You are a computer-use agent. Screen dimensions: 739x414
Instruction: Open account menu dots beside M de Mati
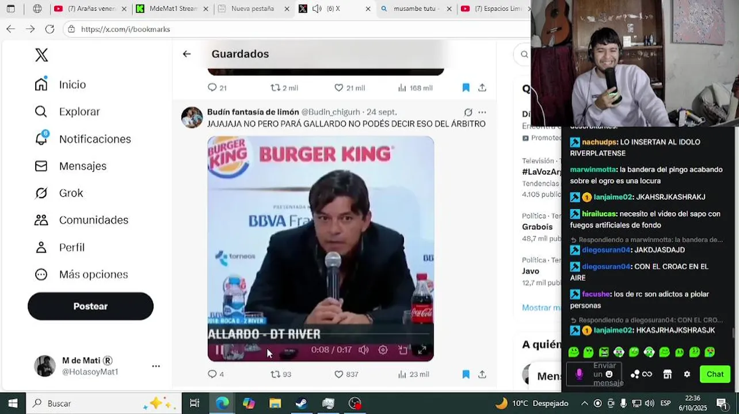[156, 366]
